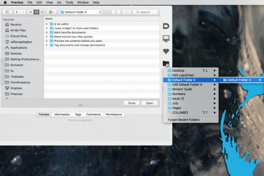
Task: Open the Apple menu
Action: (x=5, y=2)
